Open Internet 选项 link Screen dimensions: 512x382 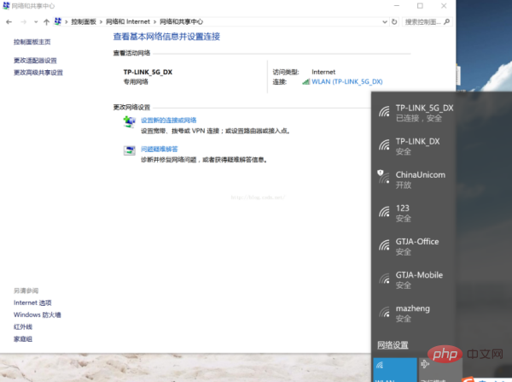pos(32,303)
